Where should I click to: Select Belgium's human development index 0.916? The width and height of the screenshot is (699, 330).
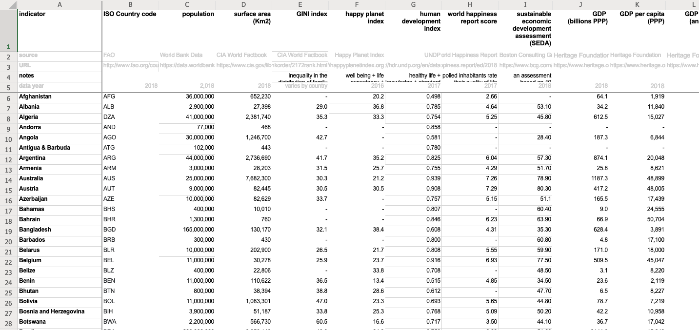(414, 260)
